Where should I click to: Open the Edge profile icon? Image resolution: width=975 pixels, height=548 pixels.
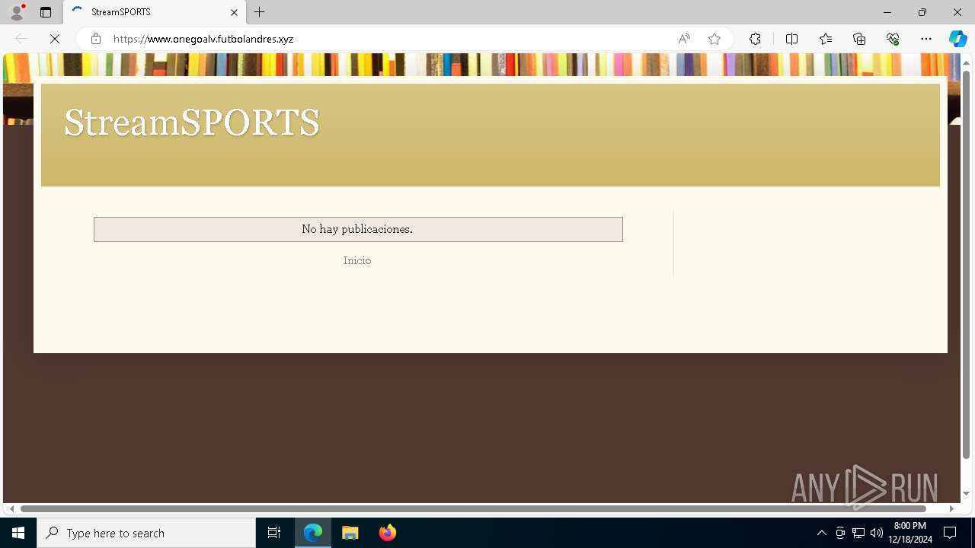(x=17, y=12)
